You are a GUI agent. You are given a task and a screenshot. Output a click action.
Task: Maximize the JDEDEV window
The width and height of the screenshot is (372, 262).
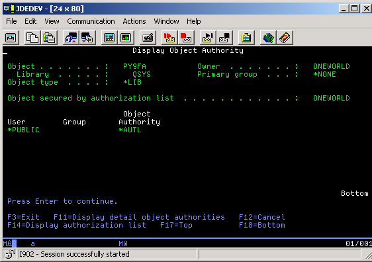pos(355,9)
